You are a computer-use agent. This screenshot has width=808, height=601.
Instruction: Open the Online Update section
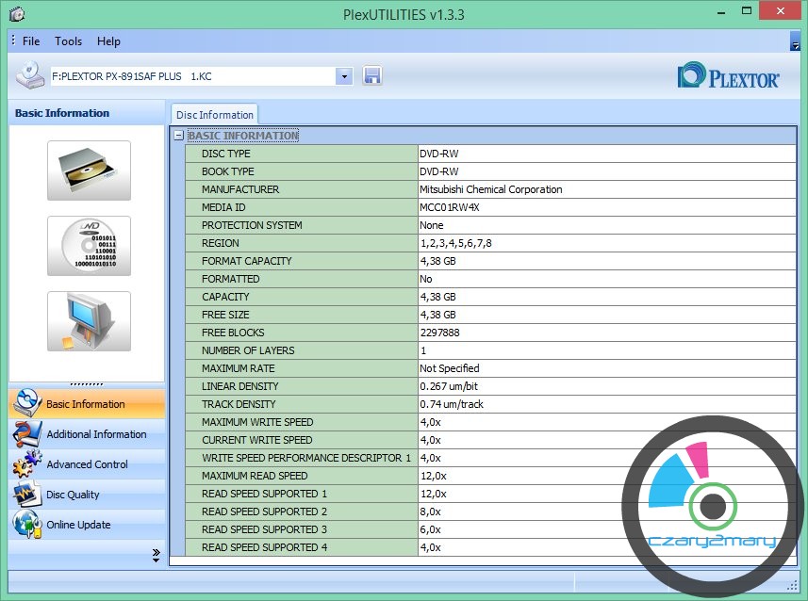(78, 525)
